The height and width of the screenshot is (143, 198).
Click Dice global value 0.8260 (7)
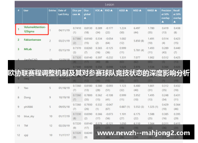coord(88,50)
